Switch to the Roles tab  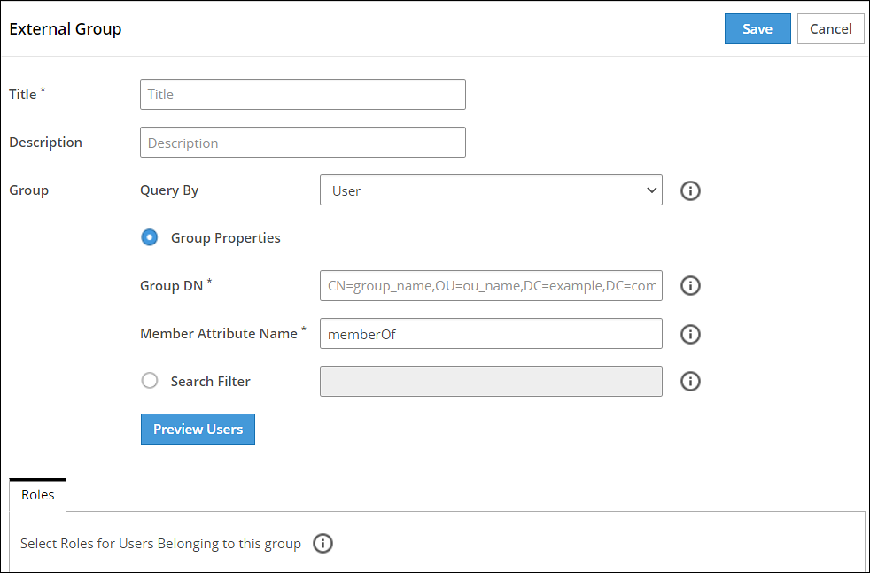pos(36,494)
